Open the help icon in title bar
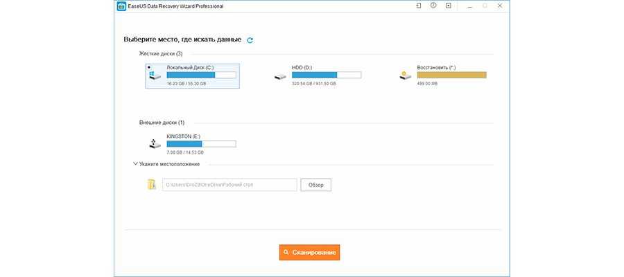The width and height of the screenshot is (624, 277). coord(433,6)
